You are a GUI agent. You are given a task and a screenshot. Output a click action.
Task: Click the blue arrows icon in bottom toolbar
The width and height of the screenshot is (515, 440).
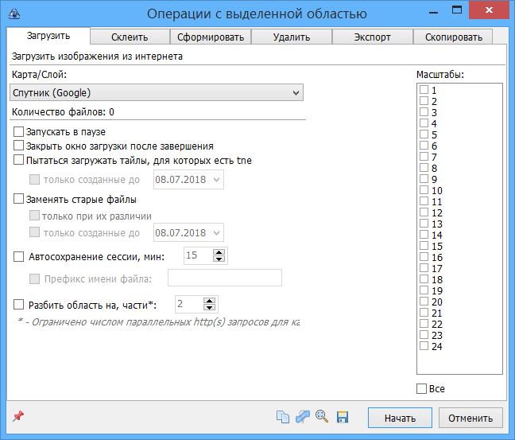tap(303, 417)
